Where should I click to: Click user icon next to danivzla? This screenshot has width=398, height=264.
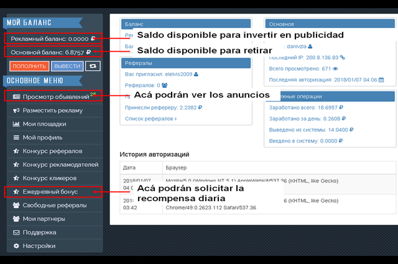tap(310, 47)
